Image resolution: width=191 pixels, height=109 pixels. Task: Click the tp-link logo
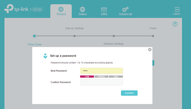tap(16, 9)
